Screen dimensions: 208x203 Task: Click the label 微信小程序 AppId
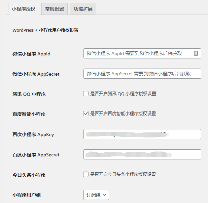click(31, 54)
